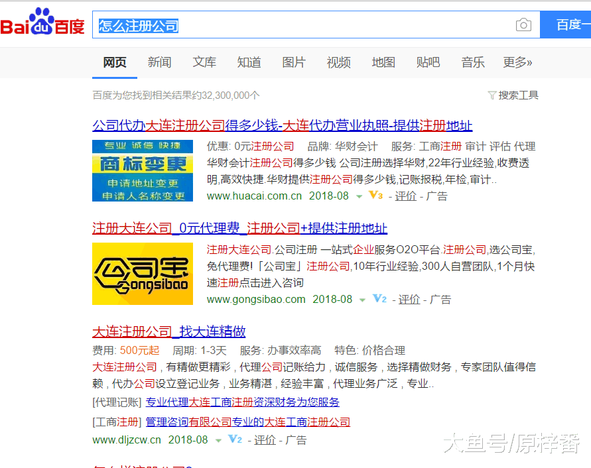Image resolution: width=591 pixels, height=468 pixels.
Task: Click the 商标变更 ad thumbnail
Action: point(143,170)
